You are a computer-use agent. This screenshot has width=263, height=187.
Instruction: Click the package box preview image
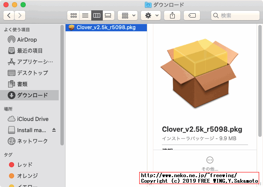pyautogui.click(x=200, y=73)
